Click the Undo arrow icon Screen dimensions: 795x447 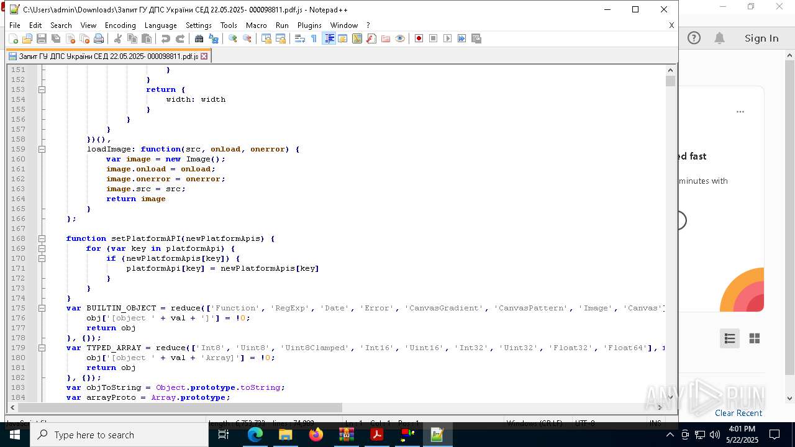point(165,38)
